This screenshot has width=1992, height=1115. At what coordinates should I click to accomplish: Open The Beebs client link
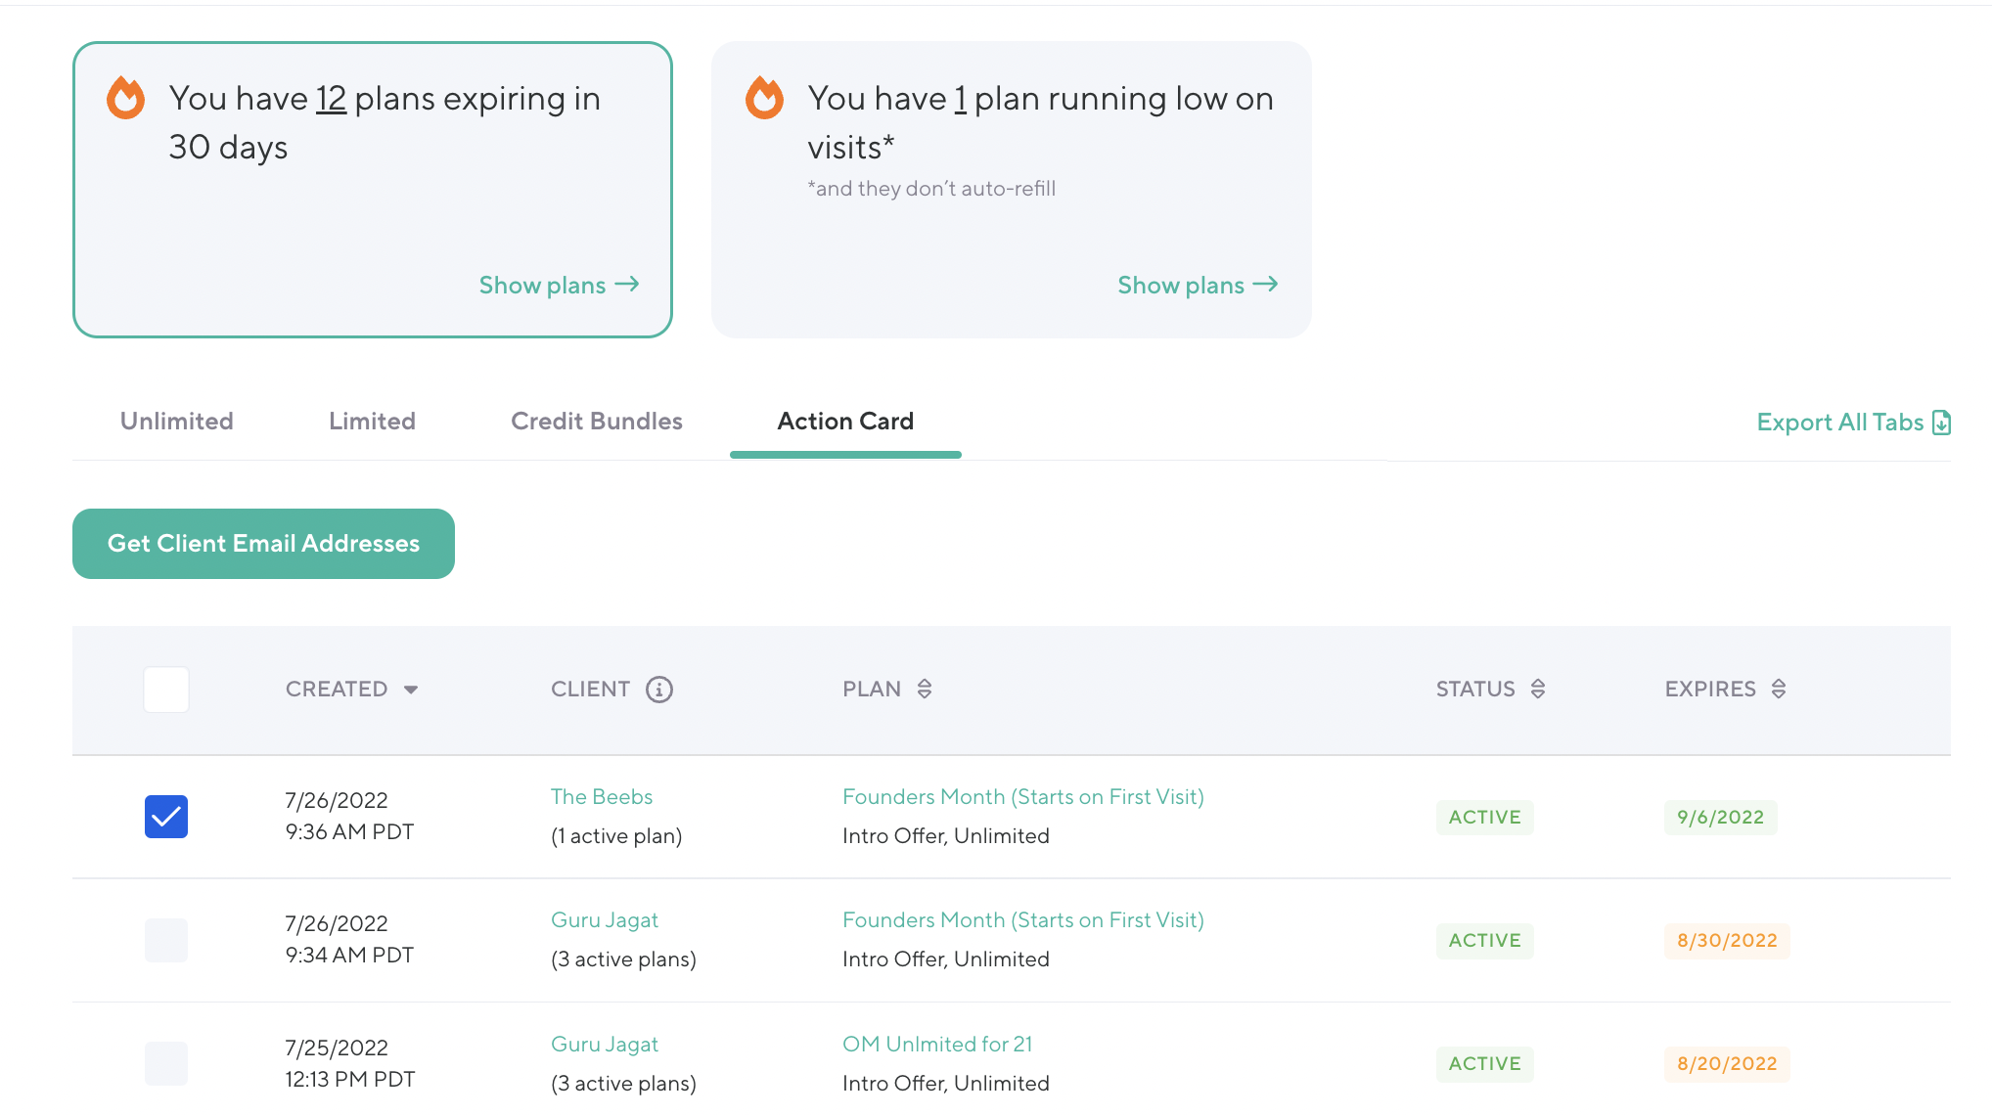601,797
